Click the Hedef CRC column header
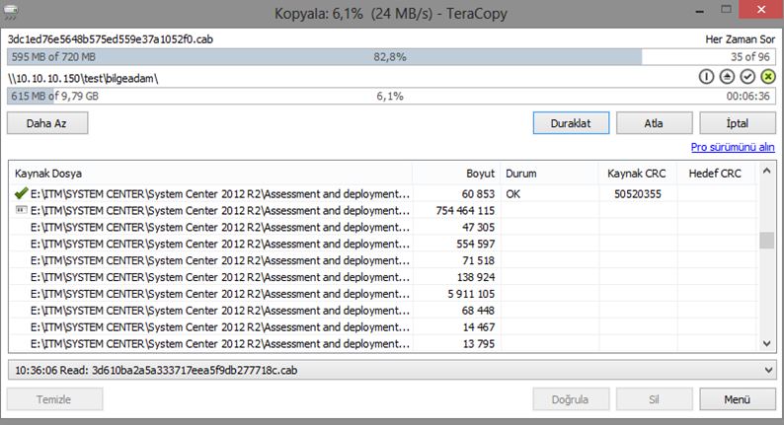The height and width of the screenshot is (425, 784). 715,174
